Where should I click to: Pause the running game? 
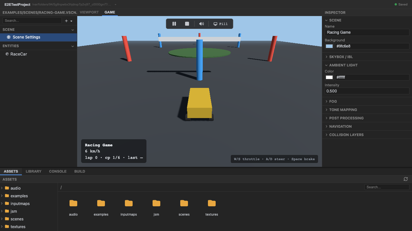pyautogui.click(x=174, y=24)
